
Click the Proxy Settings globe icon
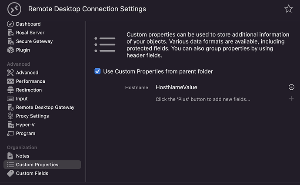[x=11, y=116]
